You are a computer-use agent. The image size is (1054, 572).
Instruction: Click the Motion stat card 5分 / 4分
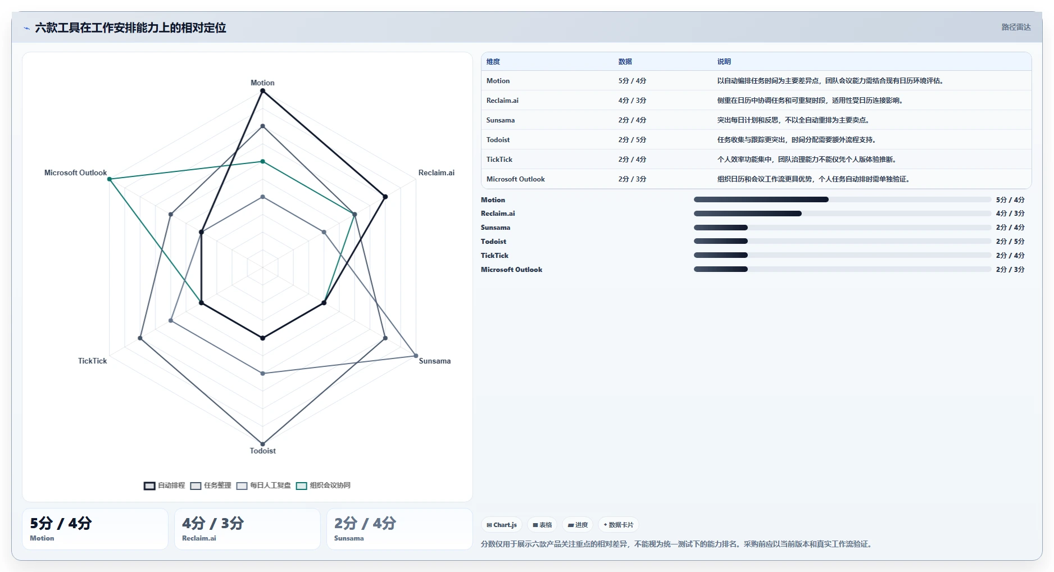point(95,529)
